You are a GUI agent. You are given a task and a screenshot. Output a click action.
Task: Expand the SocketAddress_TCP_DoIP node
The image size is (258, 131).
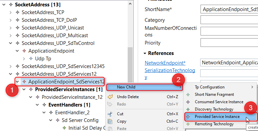pyautogui.click(x=11, y=20)
